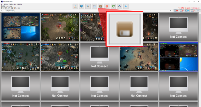Select the blue-bordered Windows 7 client thumbnail
The width and height of the screenshot is (201, 107).
click(x=179, y=57)
